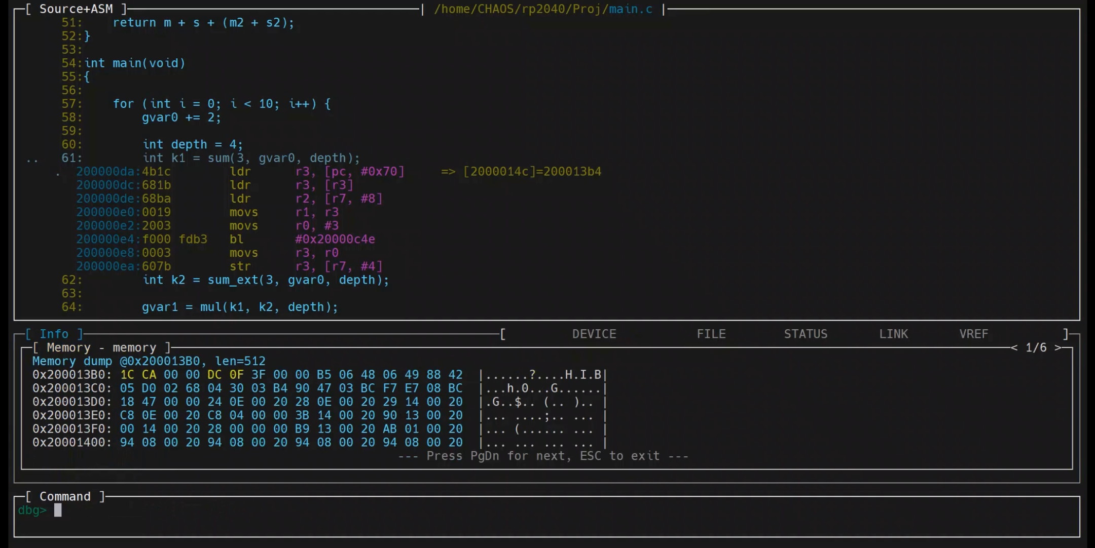Click the LINK status label
The width and height of the screenshot is (1095, 548).
893,334
